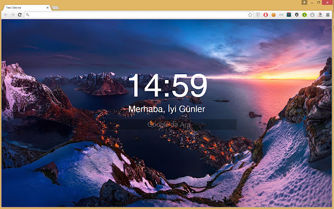Switch to the Yeni Sekme tab
334x209 pixels.
coord(27,8)
